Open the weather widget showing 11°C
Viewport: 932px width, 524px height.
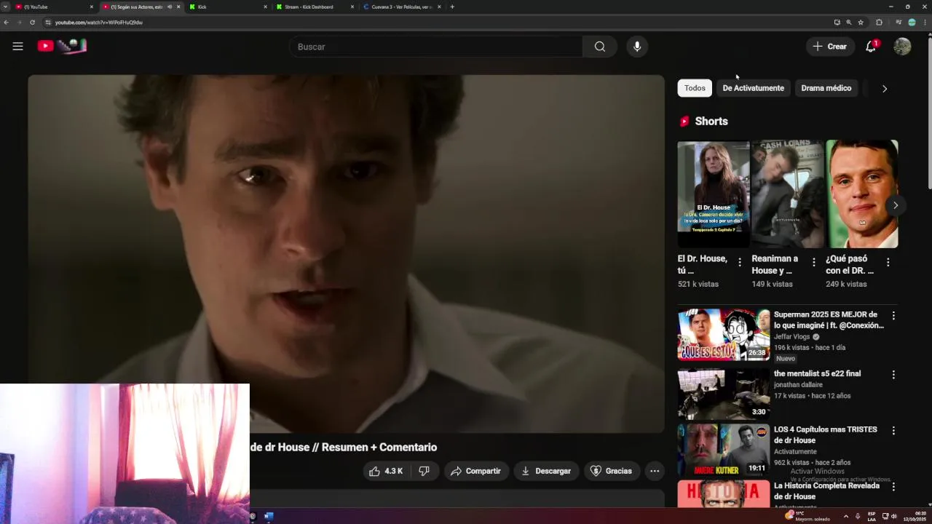[x=807, y=516]
